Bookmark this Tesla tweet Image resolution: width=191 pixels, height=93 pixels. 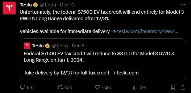pos(173,87)
